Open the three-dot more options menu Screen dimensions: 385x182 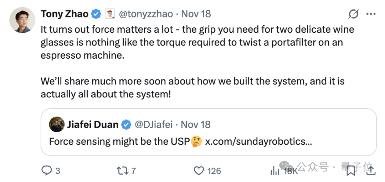tap(371, 14)
